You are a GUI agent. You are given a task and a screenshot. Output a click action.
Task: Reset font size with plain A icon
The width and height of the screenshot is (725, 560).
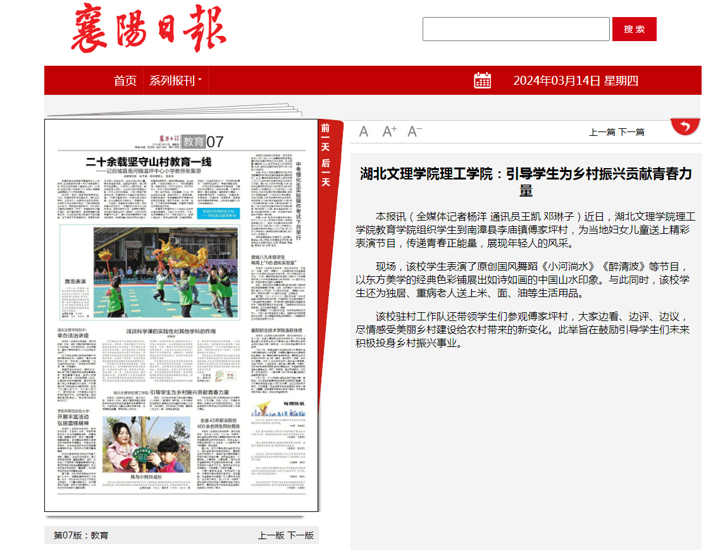[364, 132]
